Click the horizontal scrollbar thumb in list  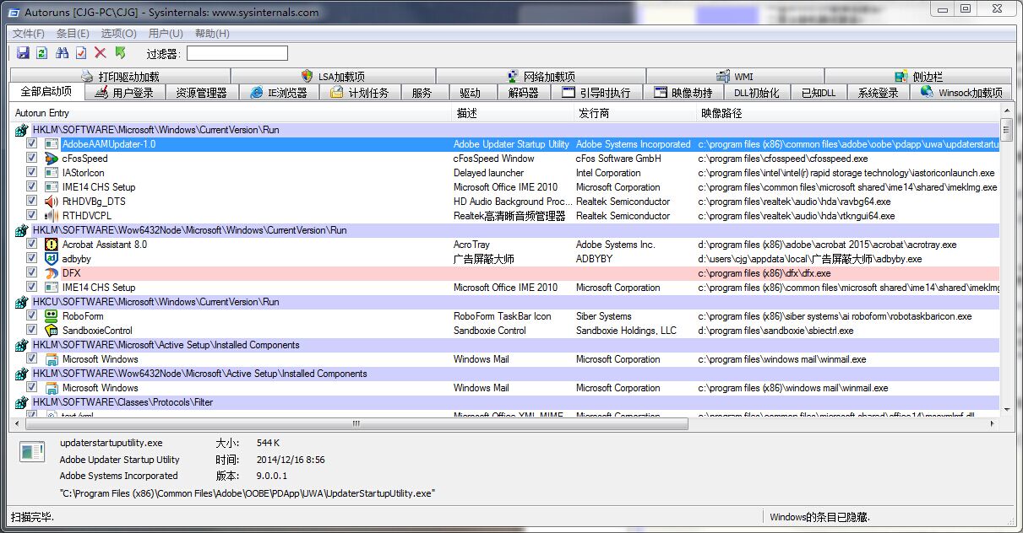(355, 423)
